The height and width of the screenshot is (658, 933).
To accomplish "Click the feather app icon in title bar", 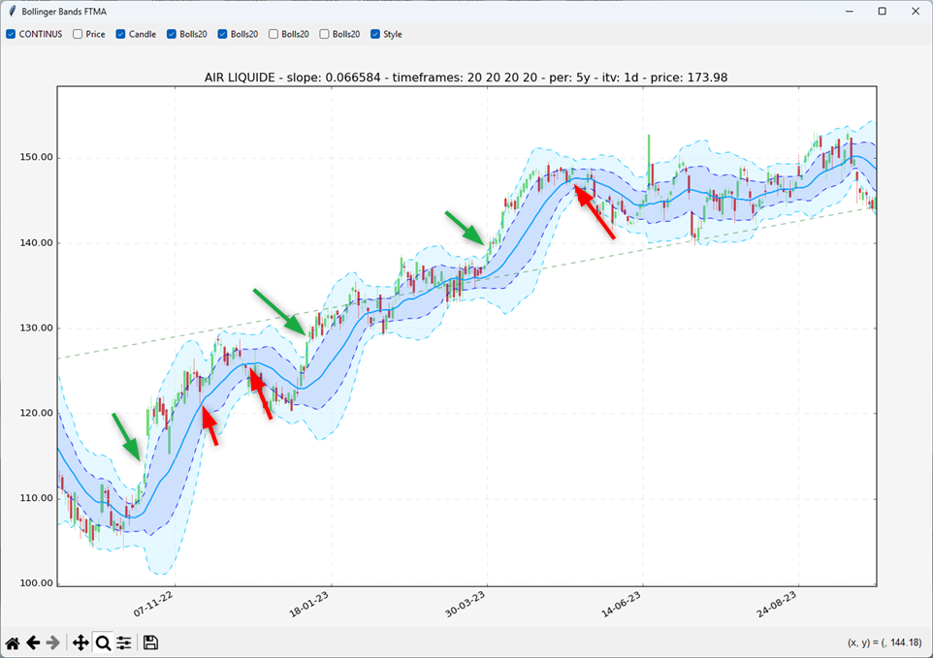I will point(12,12).
